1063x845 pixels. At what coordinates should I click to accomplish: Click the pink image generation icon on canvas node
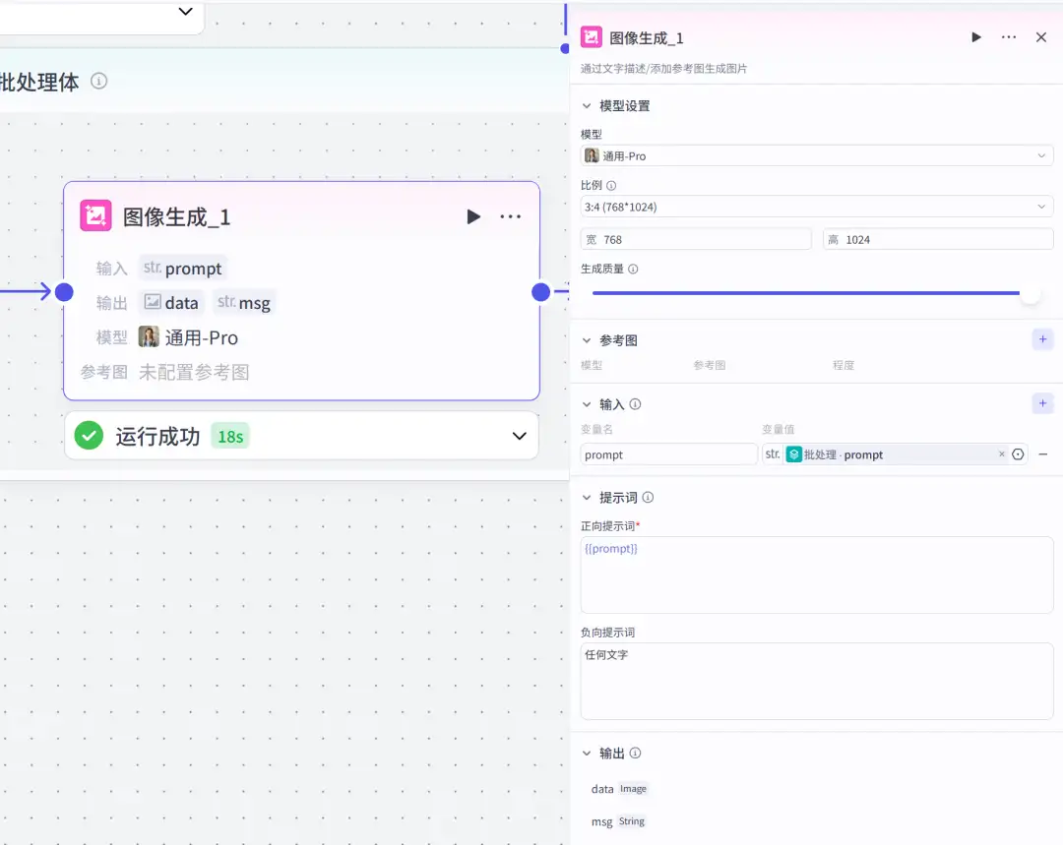point(95,216)
